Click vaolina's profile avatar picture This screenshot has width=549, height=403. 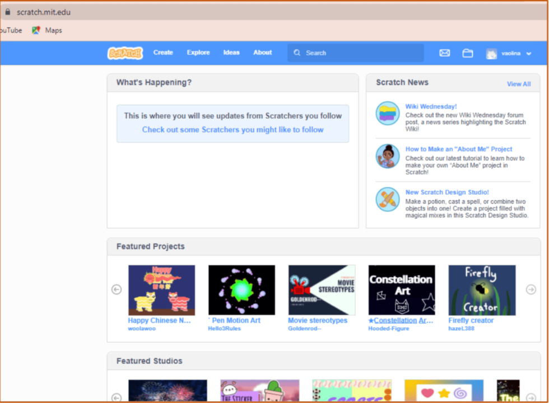491,53
